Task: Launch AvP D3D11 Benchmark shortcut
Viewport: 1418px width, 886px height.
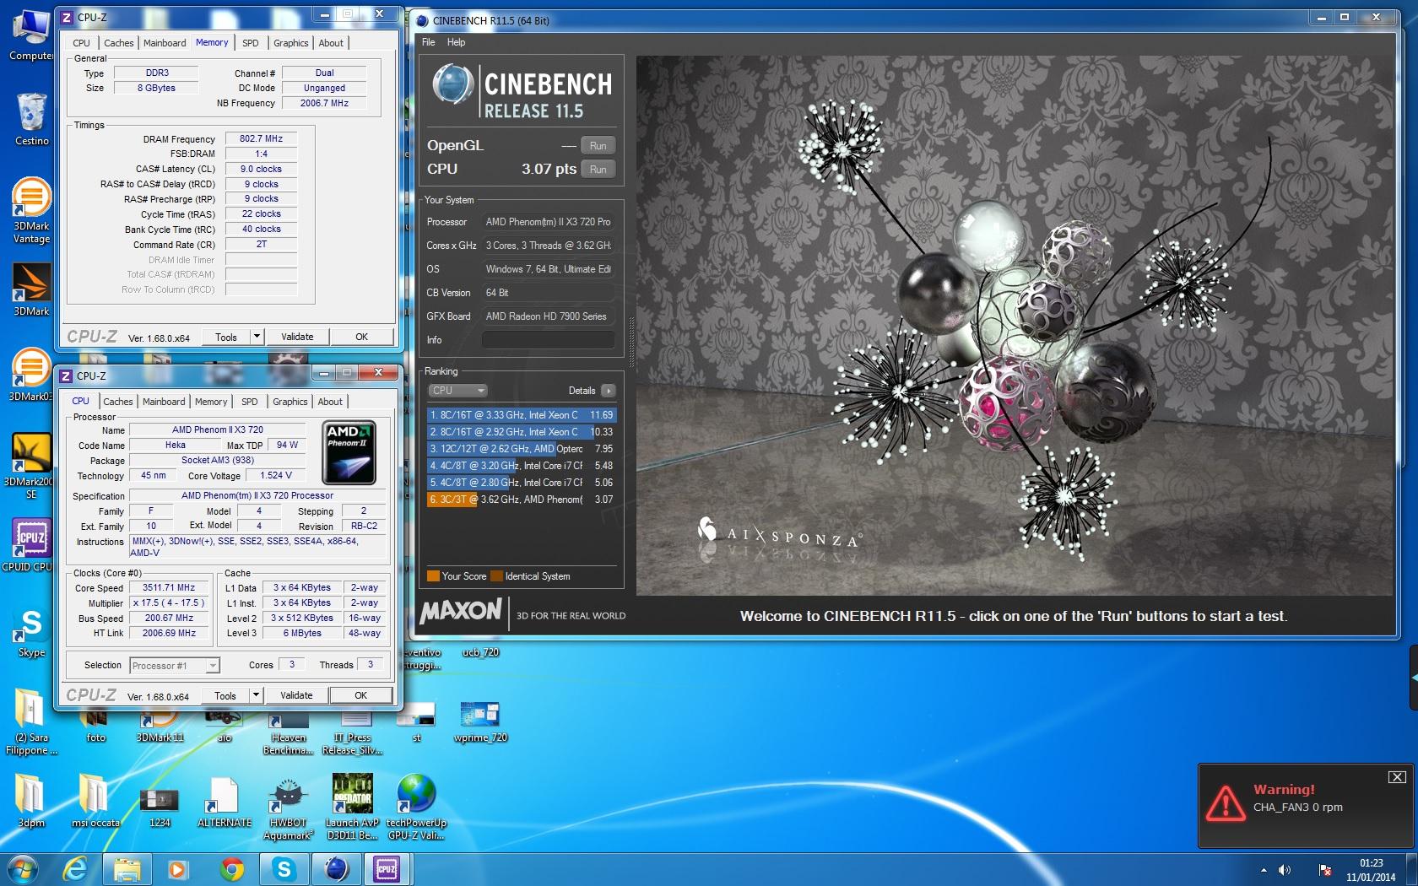Action: coord(352,807)
